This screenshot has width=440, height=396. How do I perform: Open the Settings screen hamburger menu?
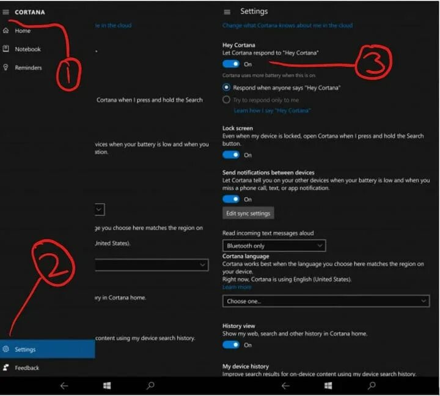227,12
